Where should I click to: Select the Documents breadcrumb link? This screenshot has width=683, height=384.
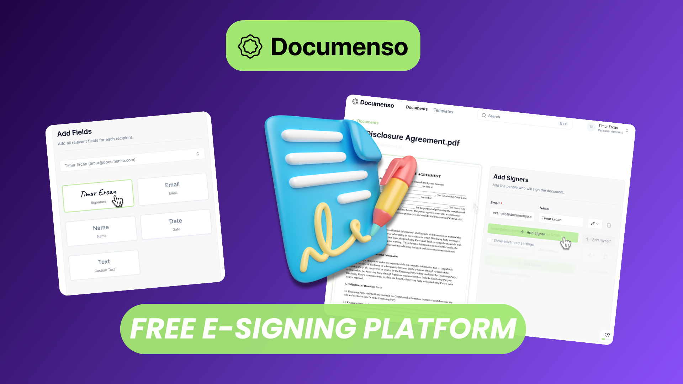click(367, 123)
